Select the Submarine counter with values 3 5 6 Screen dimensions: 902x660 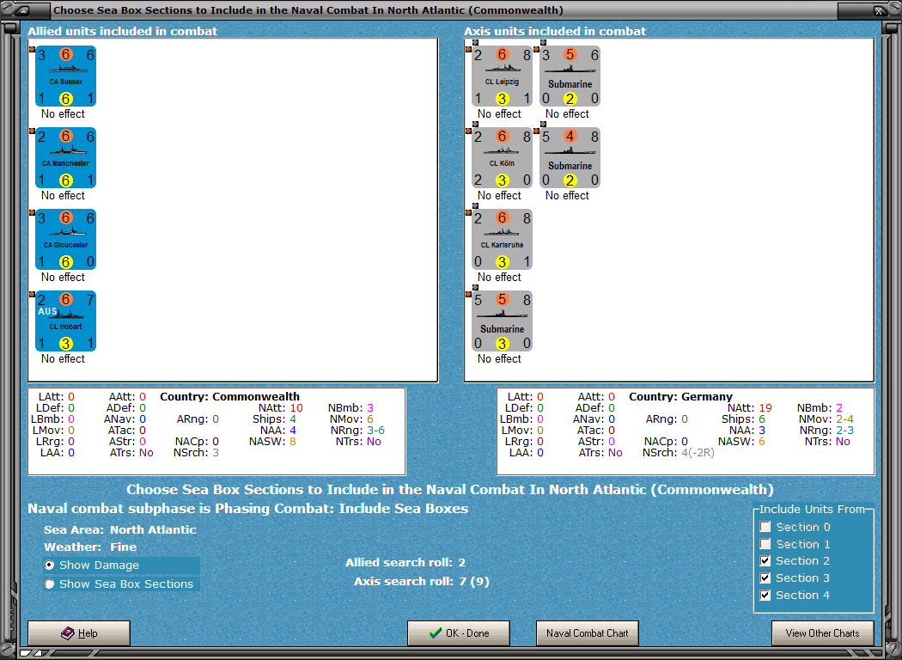coord(570,76)
